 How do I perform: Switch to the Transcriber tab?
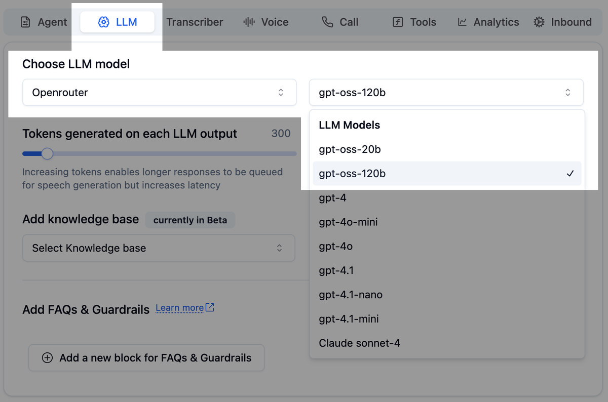click(x=195, y=22)
